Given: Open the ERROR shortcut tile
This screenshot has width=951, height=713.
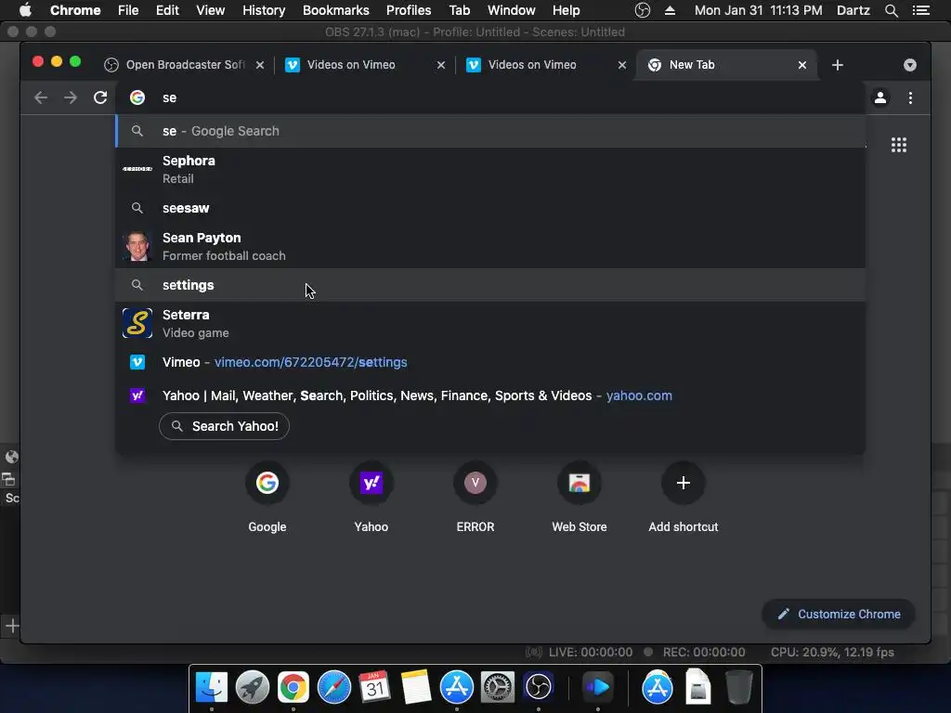Looking at the screenshot, I should coord(475,499).
